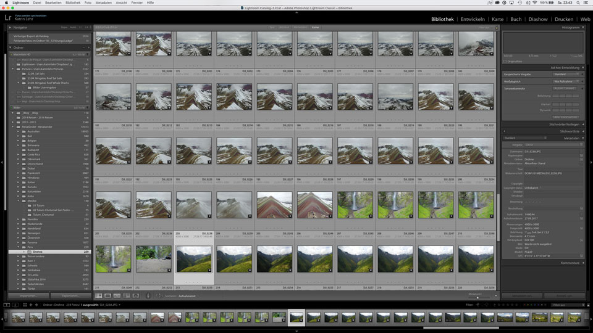
Task: Select the spray painter tool icon
Action: tap(148, 296)
